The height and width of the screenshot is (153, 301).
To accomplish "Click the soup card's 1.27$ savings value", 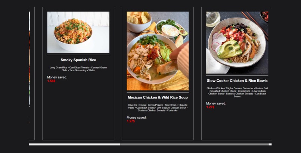I will [131, 121].
